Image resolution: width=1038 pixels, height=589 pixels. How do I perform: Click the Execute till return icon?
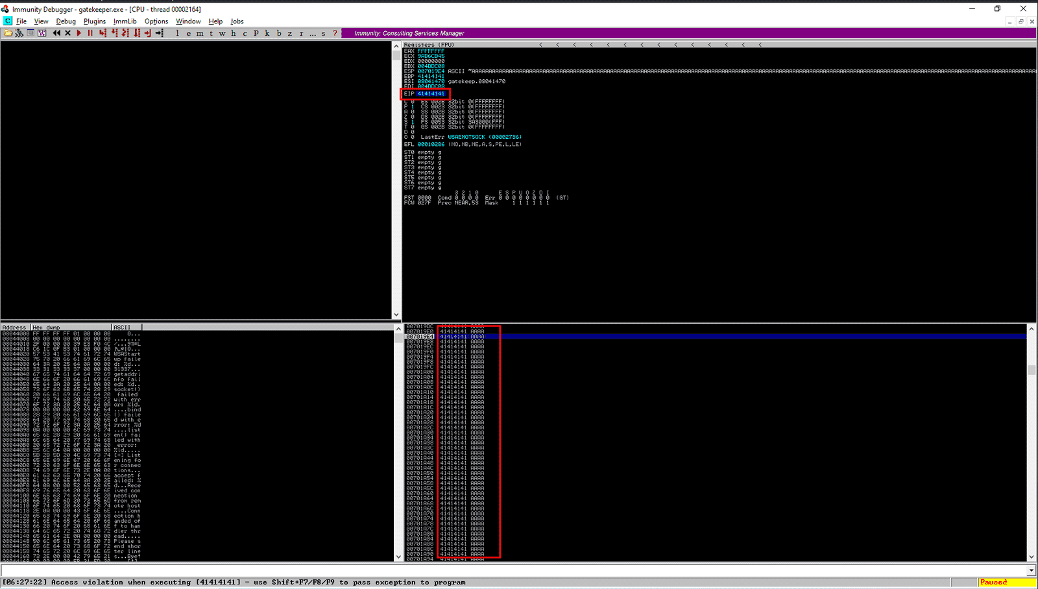pos(148,33)
